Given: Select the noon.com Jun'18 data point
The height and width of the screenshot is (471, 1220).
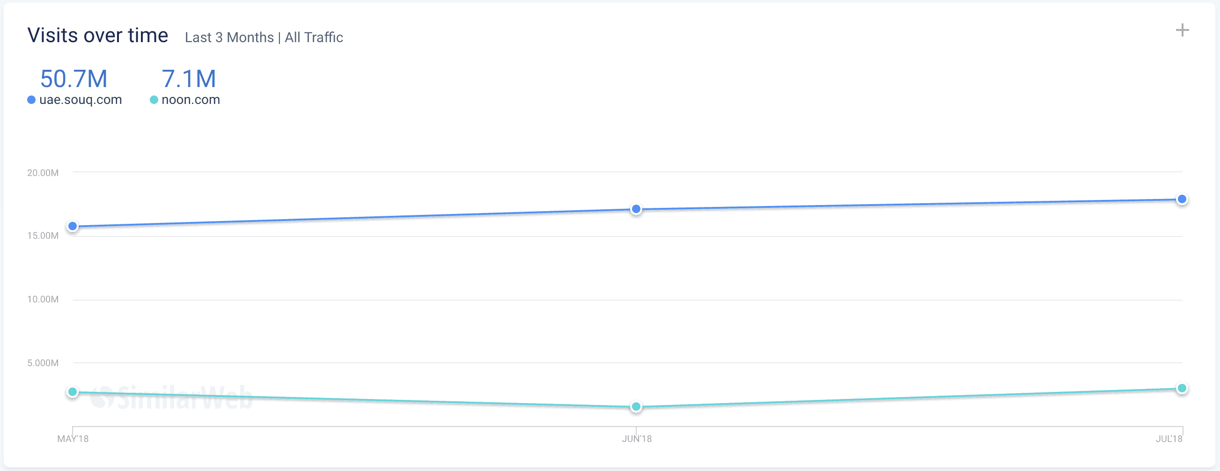Looking at the screenshot, I should 636,406.
